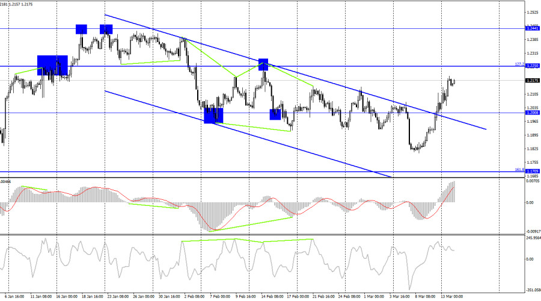Click the 30 Jan 16:00 date label
541x301 pixels.
(170, 297)
